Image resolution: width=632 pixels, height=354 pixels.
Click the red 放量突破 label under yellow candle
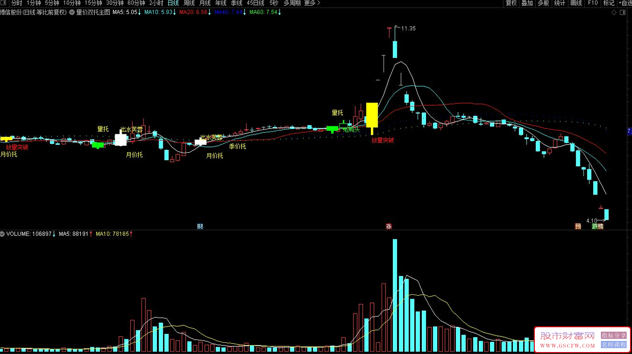coord(383,141)
